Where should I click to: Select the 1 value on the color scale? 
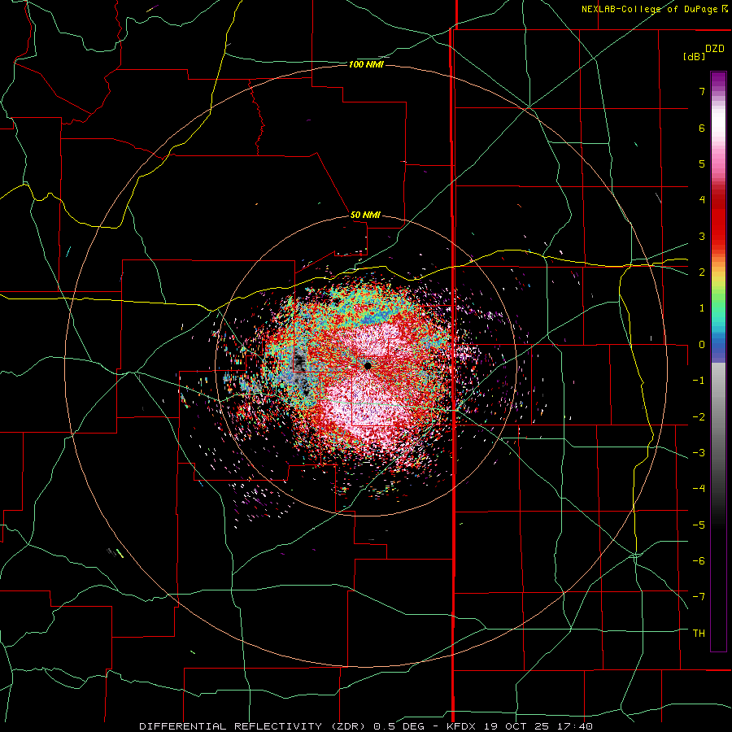(702, 308)
